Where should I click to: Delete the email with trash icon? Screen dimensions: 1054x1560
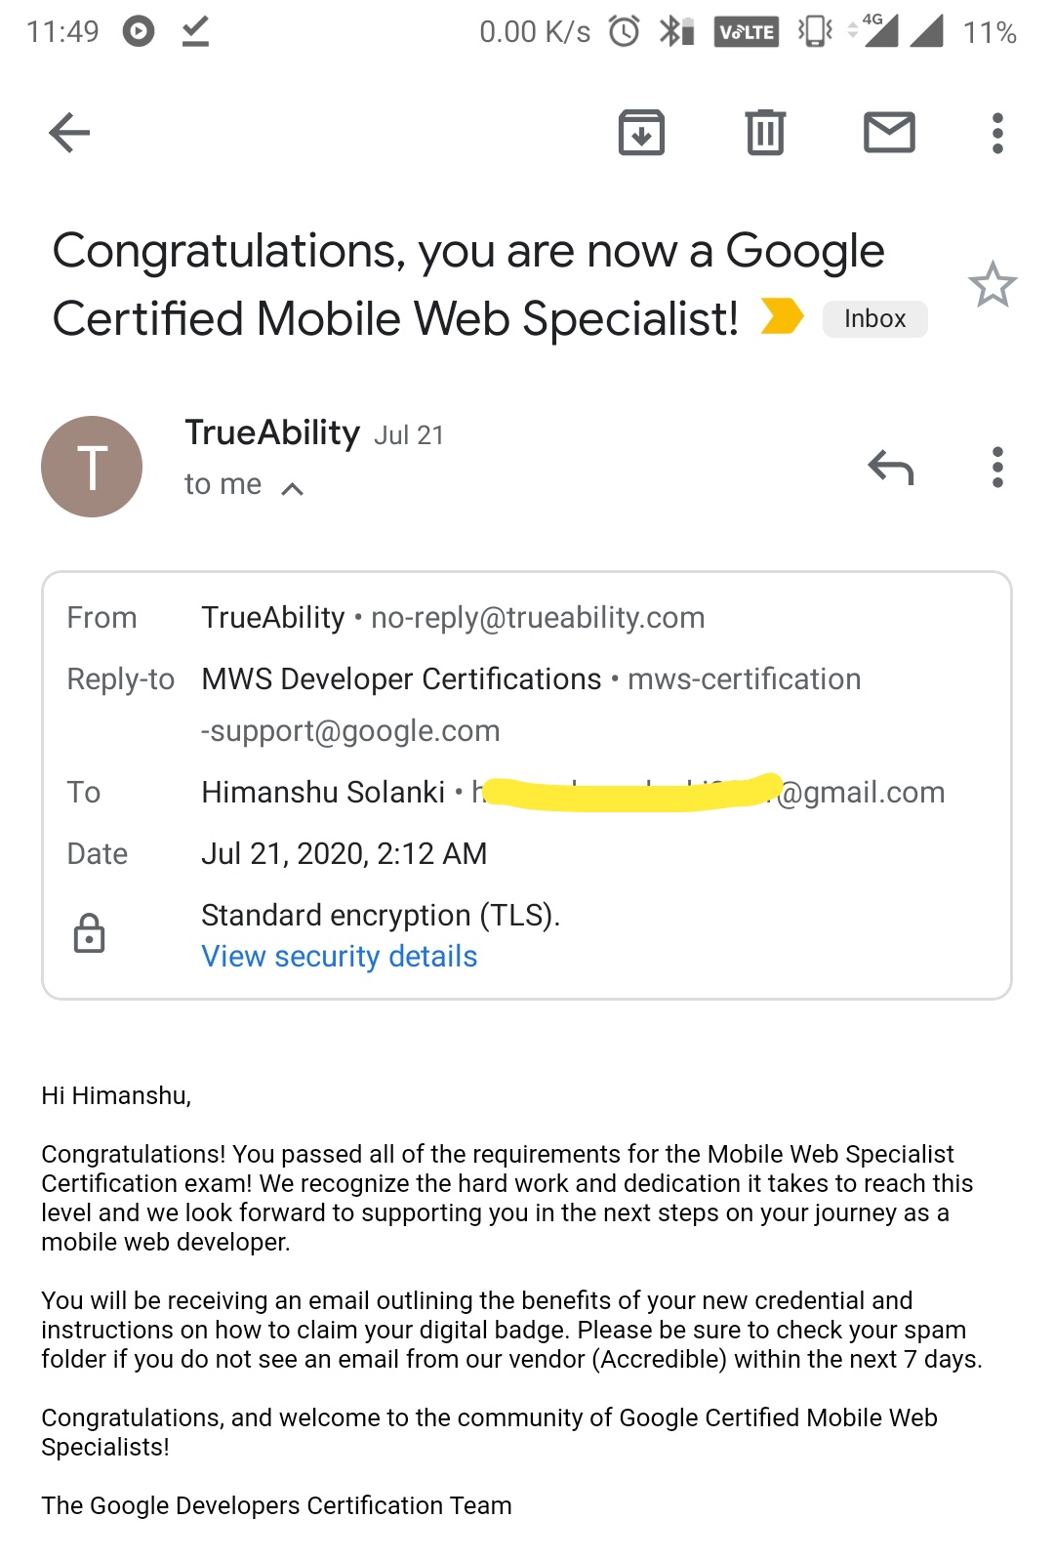765,133
